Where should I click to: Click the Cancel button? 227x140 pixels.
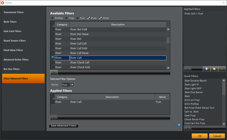(x=217, y=136)
